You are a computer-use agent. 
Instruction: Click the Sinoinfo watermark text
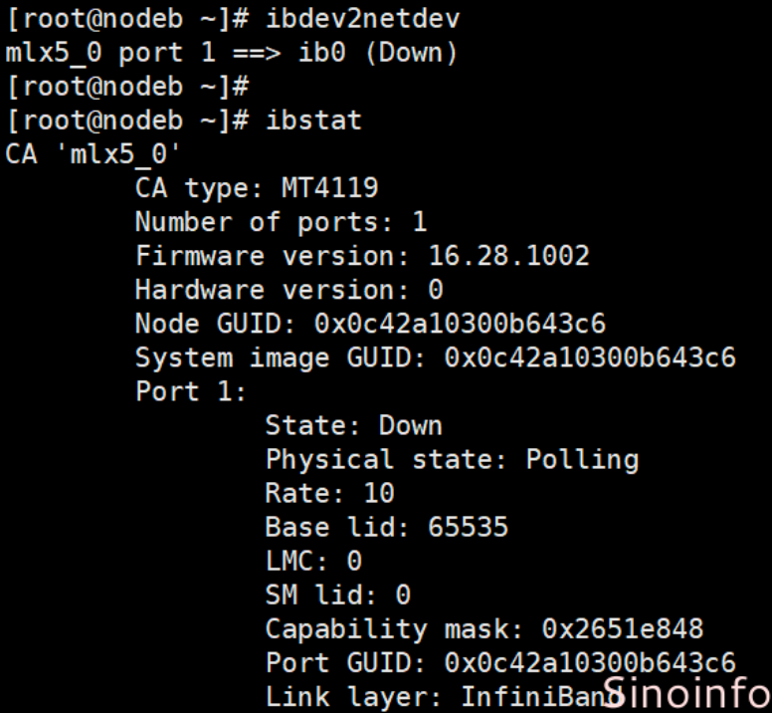point(685,692)
